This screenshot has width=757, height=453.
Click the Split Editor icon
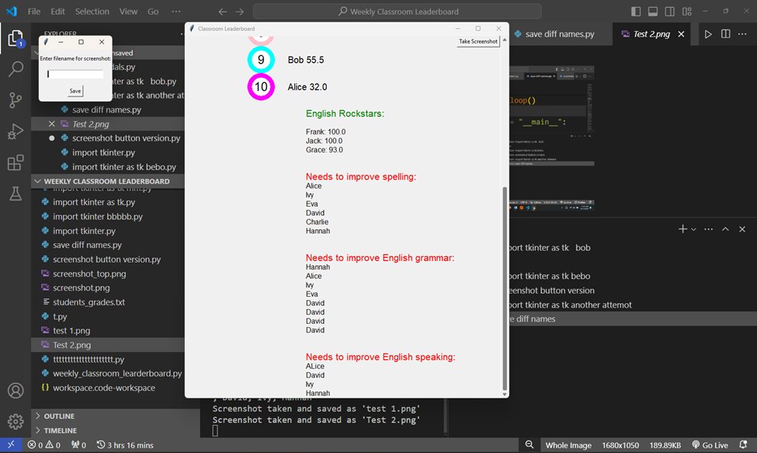pyautogui.click(x=726, y=34)
